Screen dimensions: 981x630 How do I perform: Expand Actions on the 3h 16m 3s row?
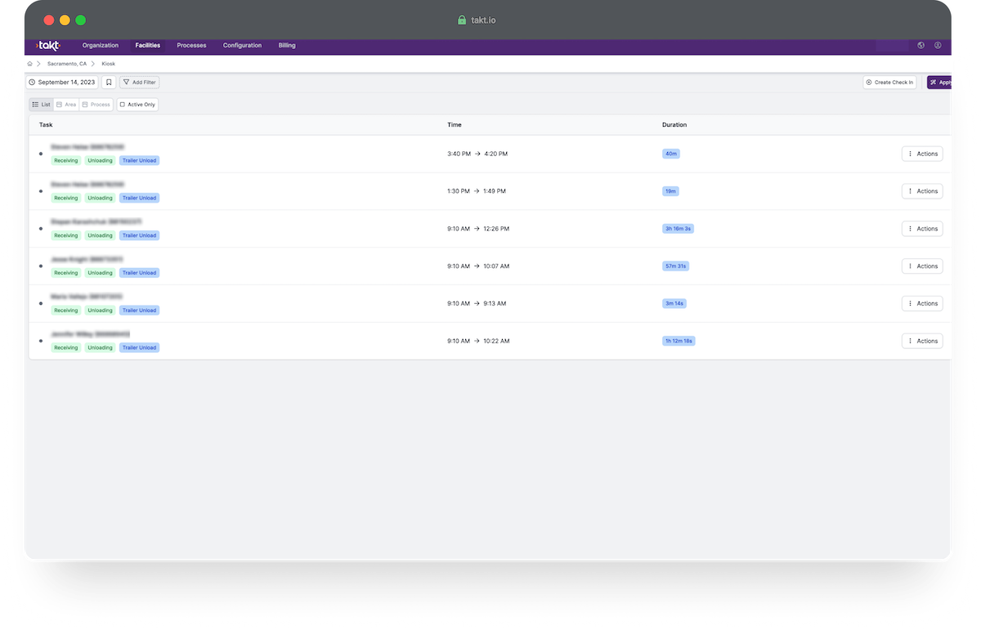[922, 229]
